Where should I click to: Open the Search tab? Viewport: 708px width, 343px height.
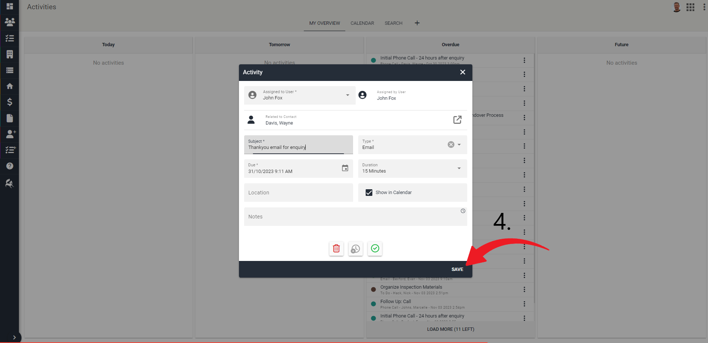[393, 23]
